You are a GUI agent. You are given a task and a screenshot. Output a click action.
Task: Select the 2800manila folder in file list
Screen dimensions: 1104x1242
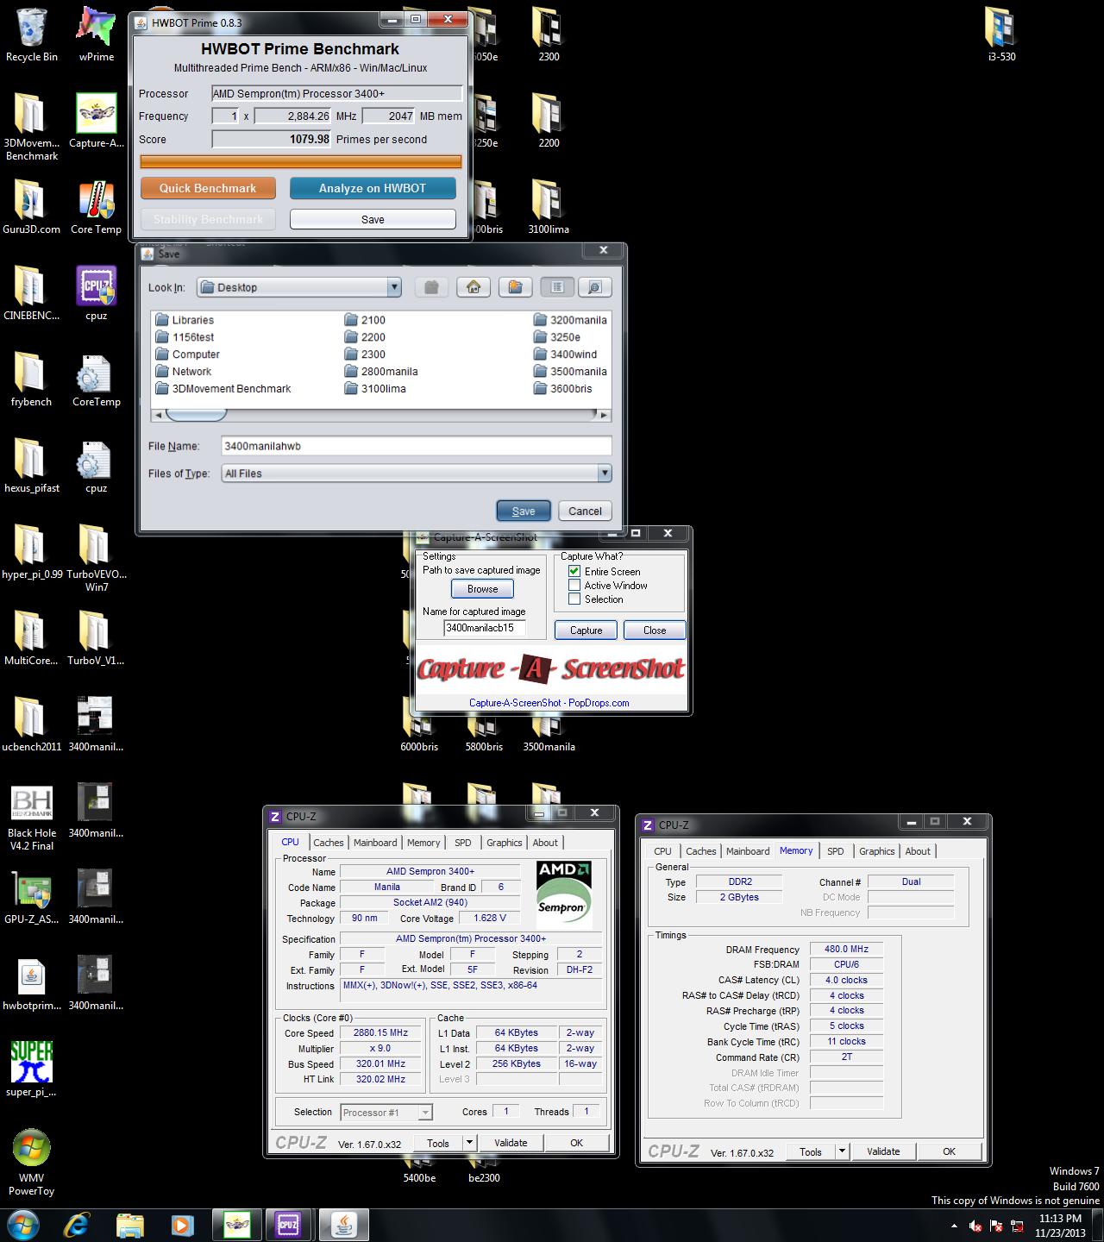coord(381,372)
